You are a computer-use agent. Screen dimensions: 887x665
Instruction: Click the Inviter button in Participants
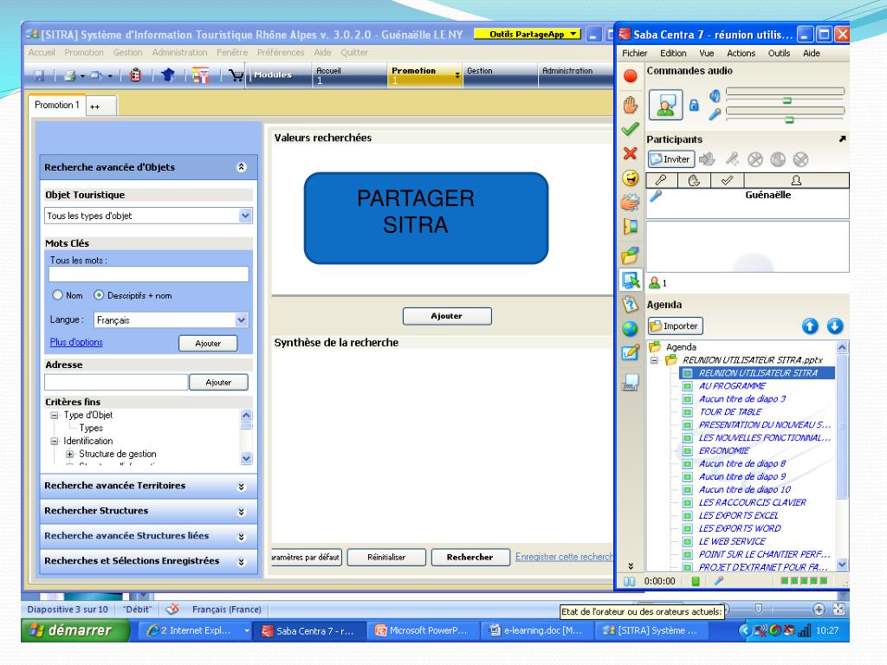pyautogui.click(x=671, y=159)
